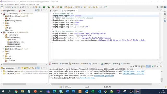Click the Pin Console icon

click(x=152, y=66)
